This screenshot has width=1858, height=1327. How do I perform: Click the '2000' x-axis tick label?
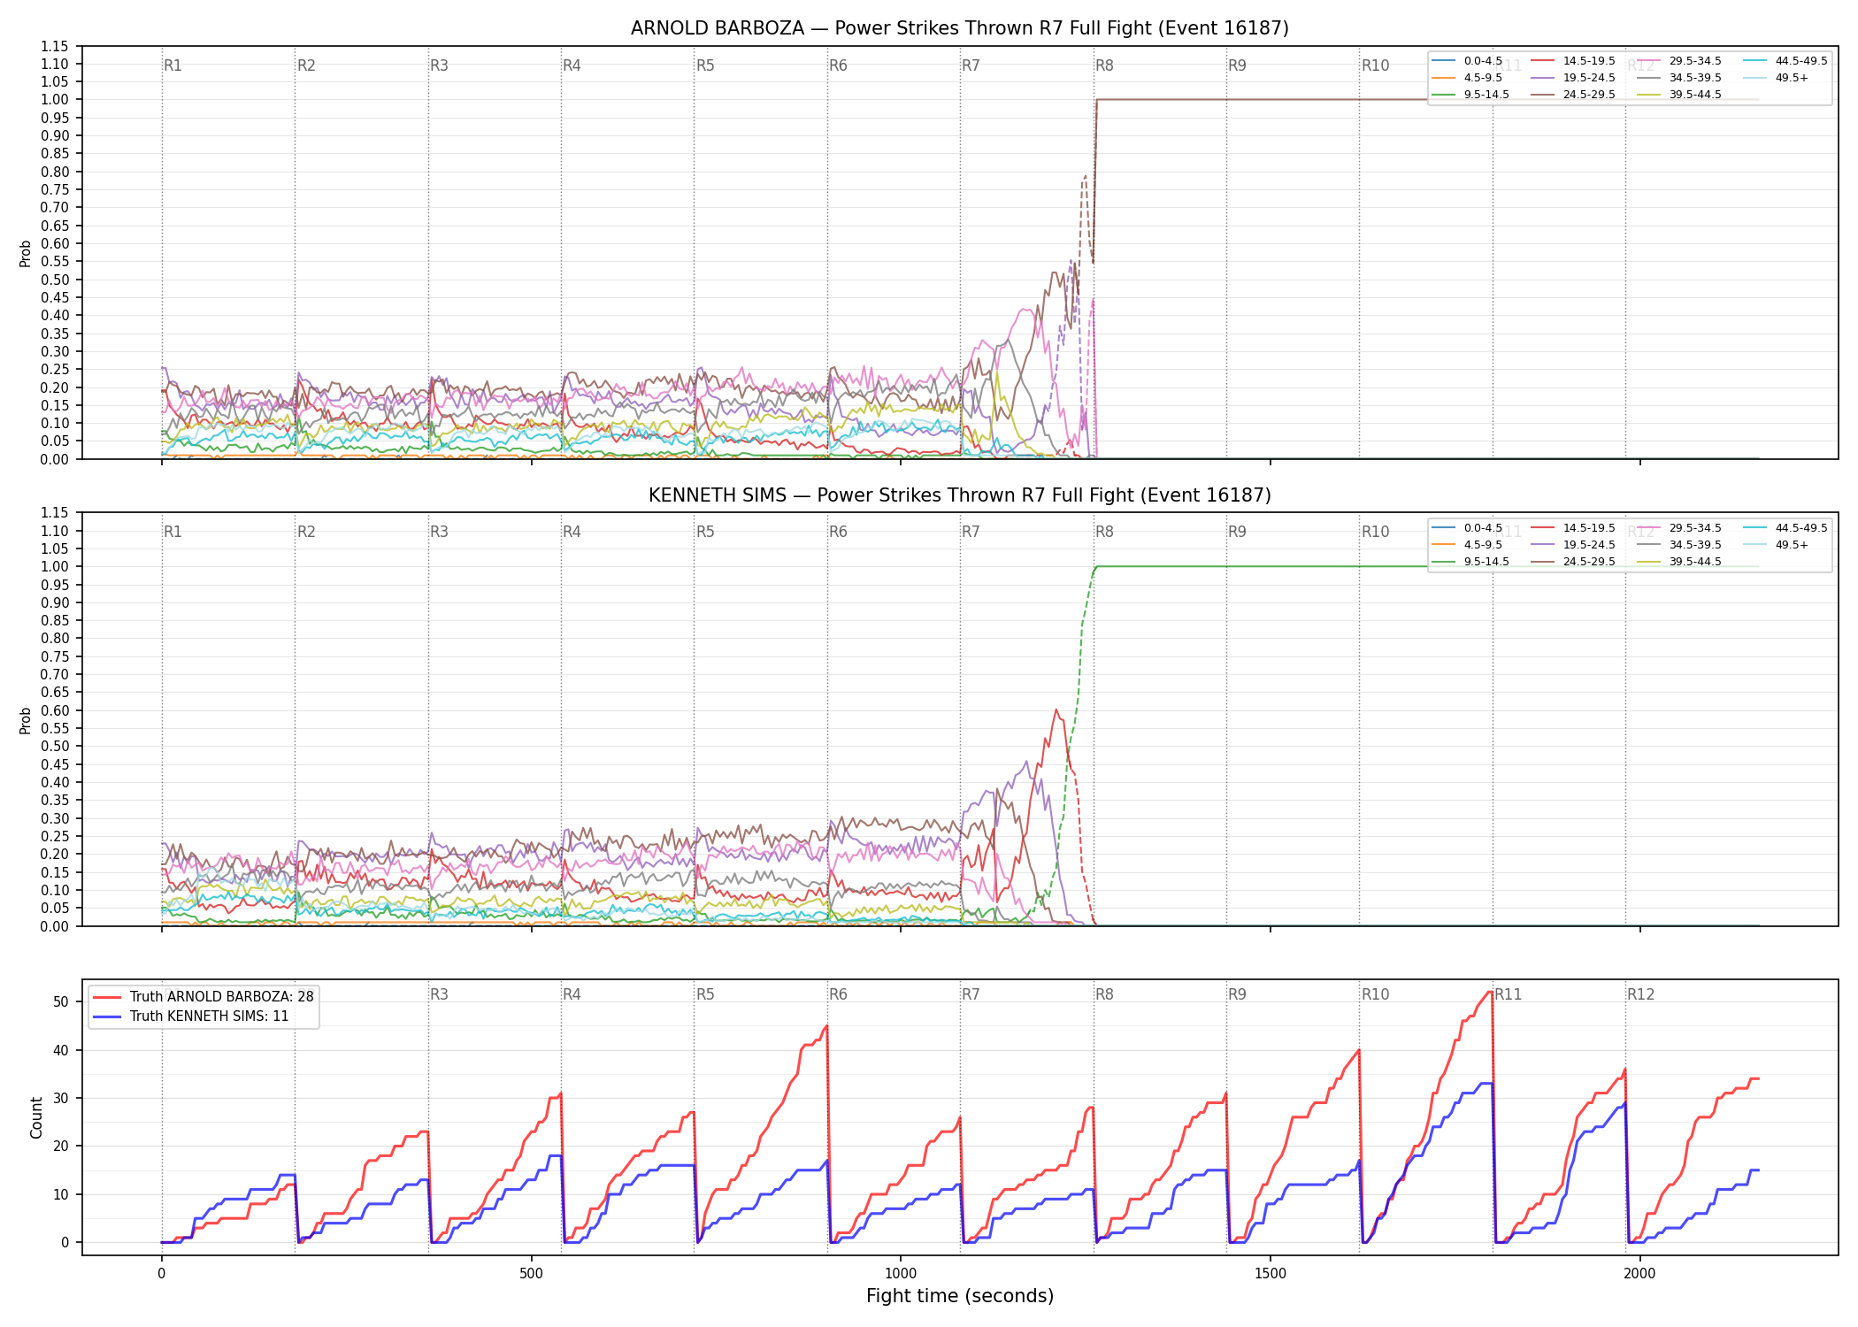tap(1639, 1274)
